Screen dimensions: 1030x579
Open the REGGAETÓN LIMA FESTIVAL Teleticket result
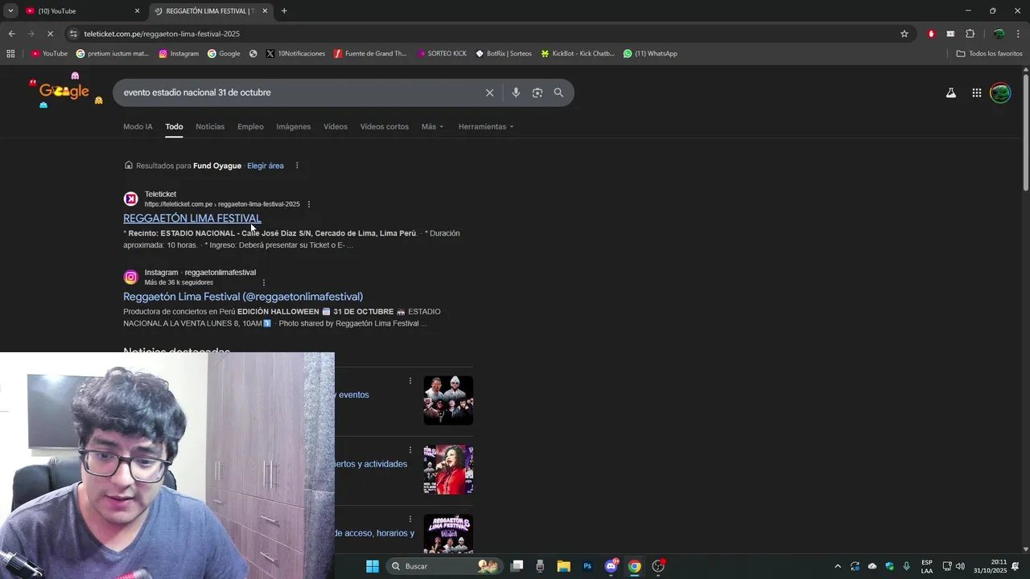click(192, 218)
